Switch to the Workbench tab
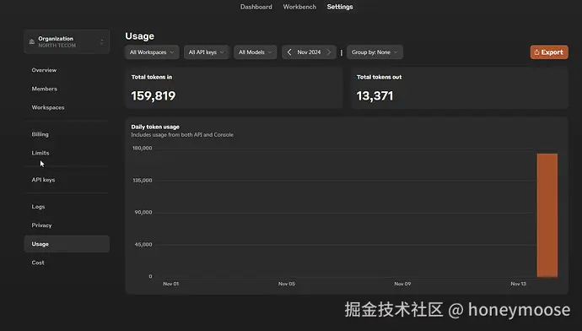Image resolution: width=582 pixels, height=331 pixels. point(299,7)
